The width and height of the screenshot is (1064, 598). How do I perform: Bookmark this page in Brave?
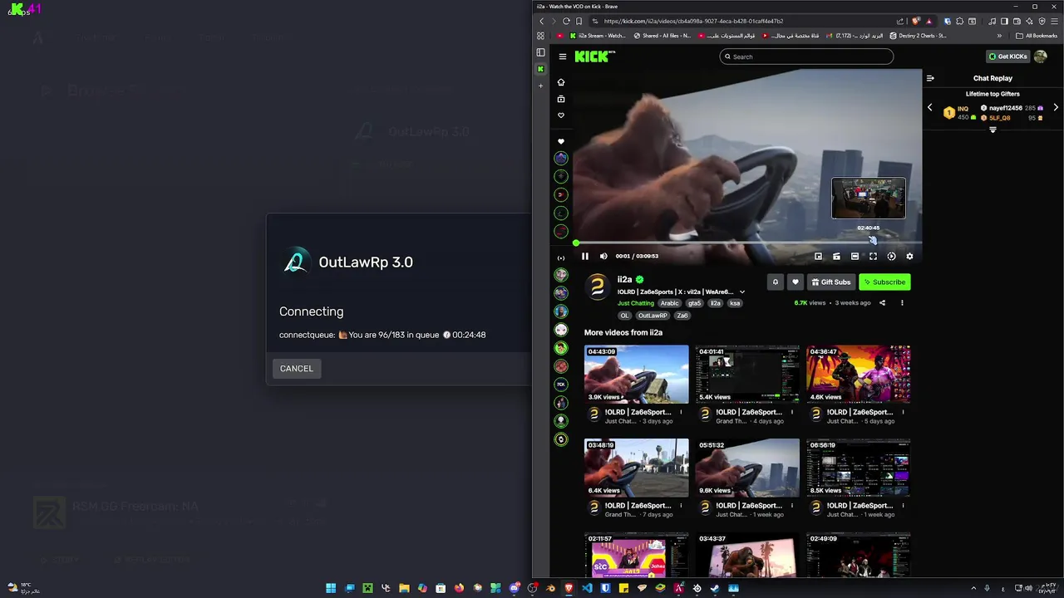pyautogui.click(x=579, y=21)
